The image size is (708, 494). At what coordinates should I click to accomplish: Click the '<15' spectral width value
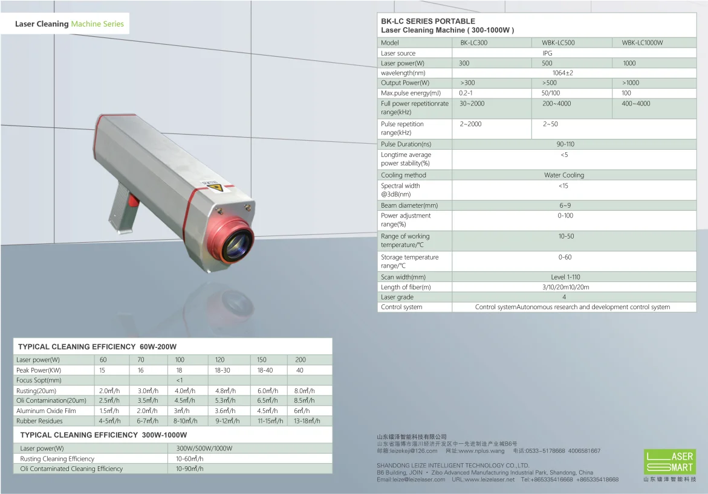(563, 186)
